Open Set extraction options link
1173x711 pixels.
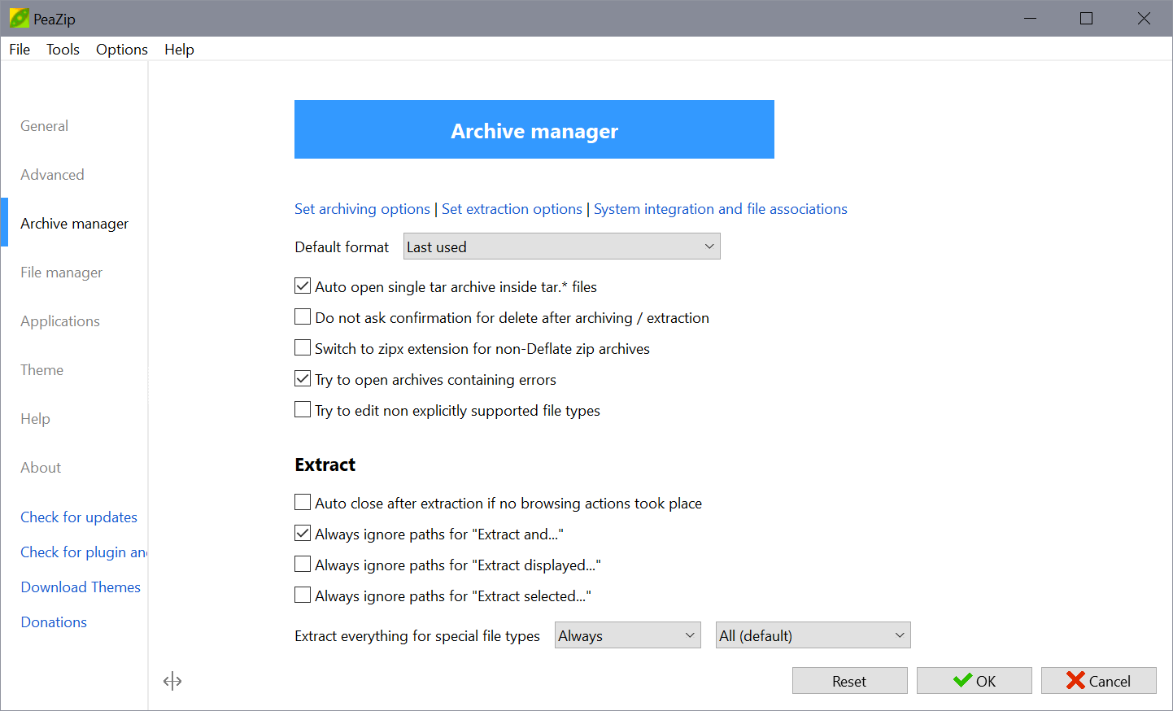tap(512, 209)
